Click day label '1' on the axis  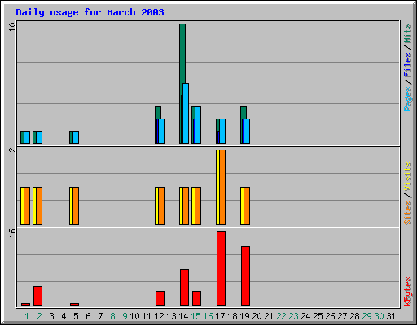tap(27, 316)
